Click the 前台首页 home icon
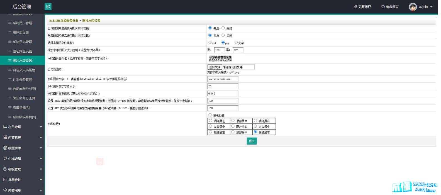Viewport: 441px width, 195px height. [x=383, y=7]
